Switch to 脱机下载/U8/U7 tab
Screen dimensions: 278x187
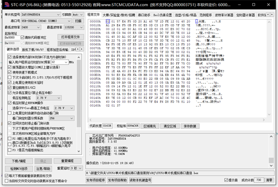pos(33,50)
